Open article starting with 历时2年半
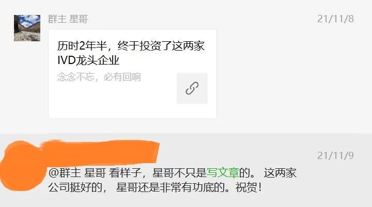 (132, 73)
